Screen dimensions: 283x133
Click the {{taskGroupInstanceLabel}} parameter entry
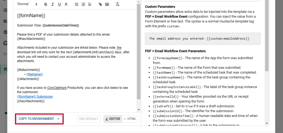tap(205, 89)
